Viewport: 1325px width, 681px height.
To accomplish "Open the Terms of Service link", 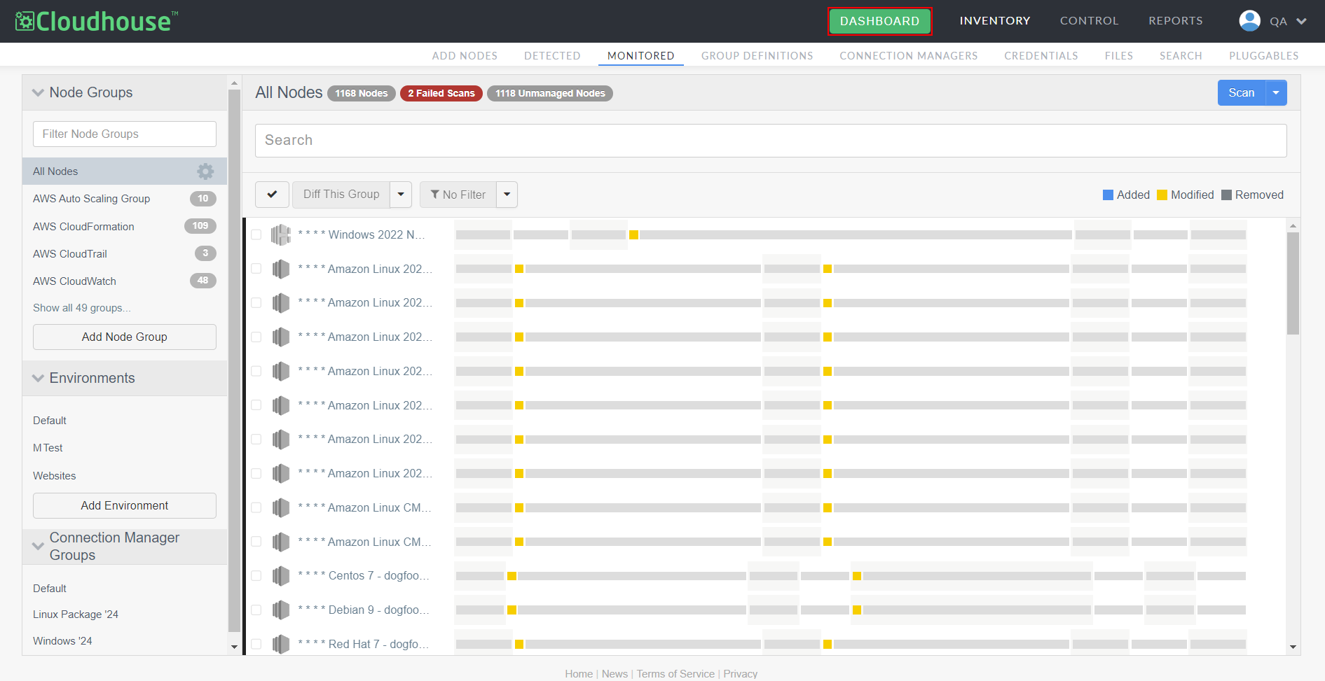I will [x=675, y=674].
